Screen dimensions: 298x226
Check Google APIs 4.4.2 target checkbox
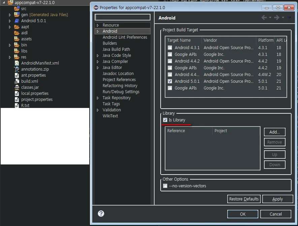click(x=170, y=68)
